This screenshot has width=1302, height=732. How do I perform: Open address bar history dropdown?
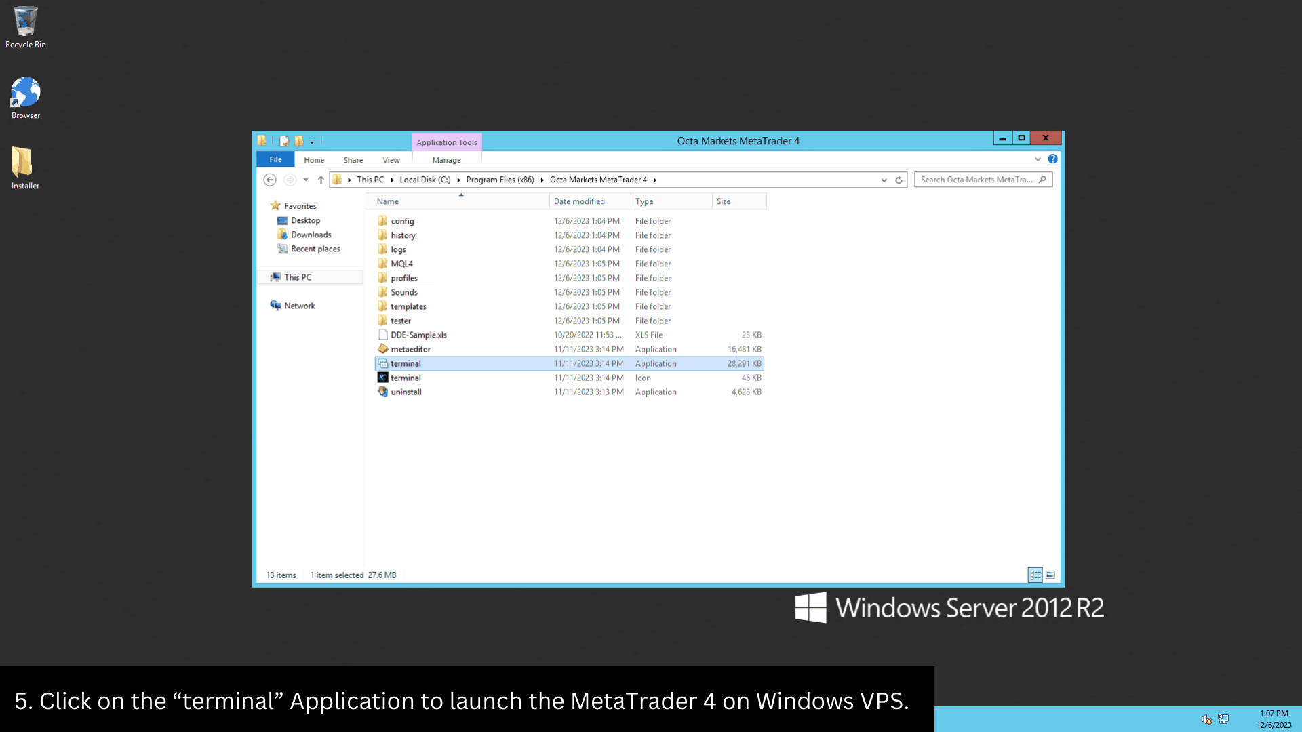pyautogui.click(x=884, y=180)
